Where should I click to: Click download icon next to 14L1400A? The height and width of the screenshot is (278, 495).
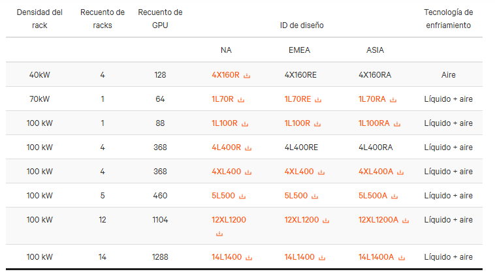[402, 258]
